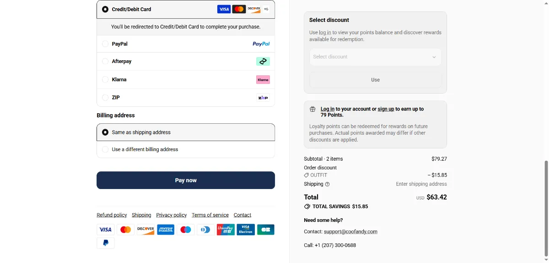Click the shipping help question mark icon
The width and height of the screenshot is (549, 263).
[x=327, y=184]
